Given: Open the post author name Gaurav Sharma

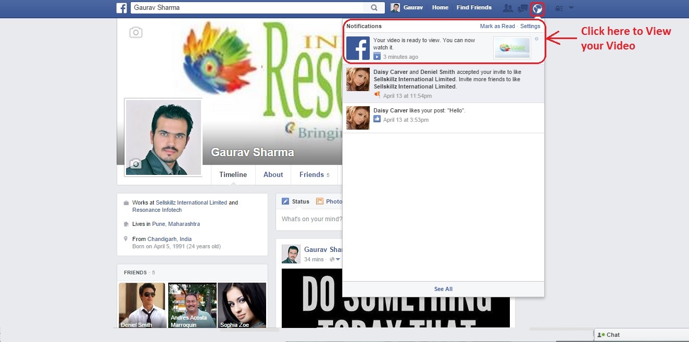Looking at the screenshot, I should pos(323,250).
